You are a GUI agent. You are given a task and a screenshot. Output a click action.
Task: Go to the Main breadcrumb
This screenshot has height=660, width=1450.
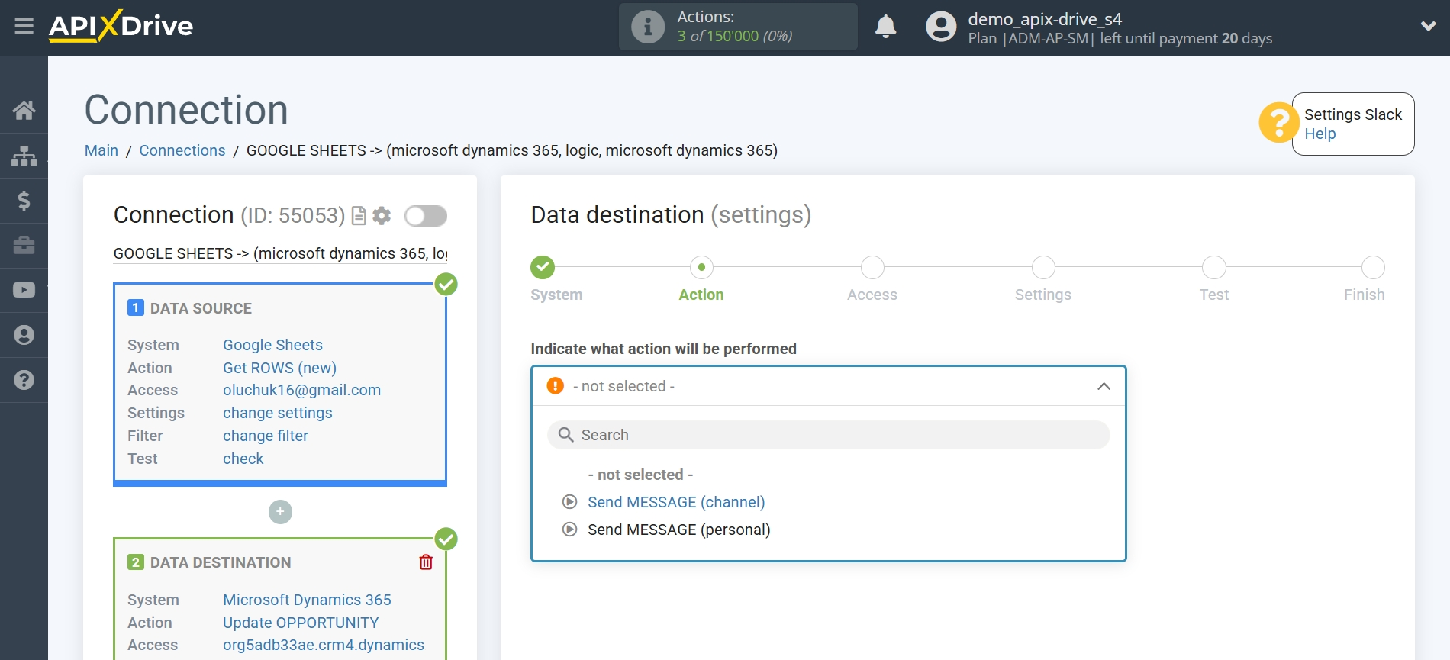(101, 150)
